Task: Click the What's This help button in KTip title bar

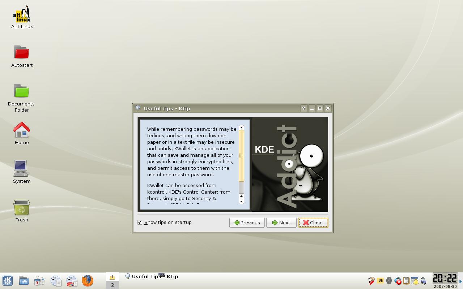Action: pyautogui.click(x=304, y=108)
